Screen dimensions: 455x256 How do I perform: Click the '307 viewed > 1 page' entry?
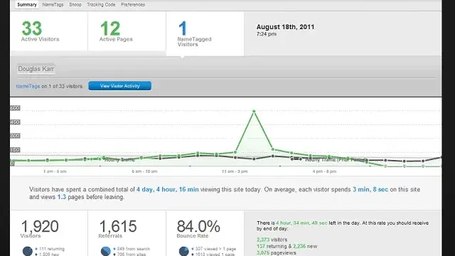pyautogui.click(x=215, y=249)
